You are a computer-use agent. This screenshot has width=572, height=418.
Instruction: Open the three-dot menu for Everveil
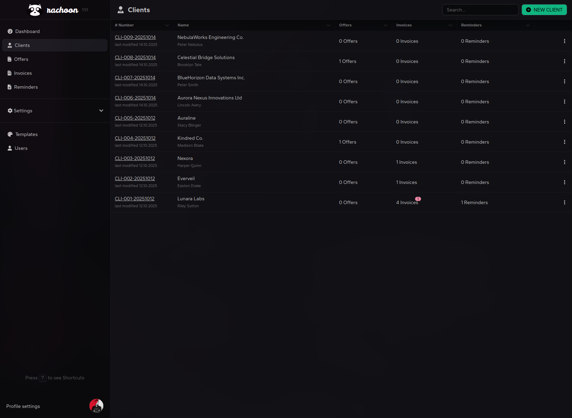[x=564, y=182]
